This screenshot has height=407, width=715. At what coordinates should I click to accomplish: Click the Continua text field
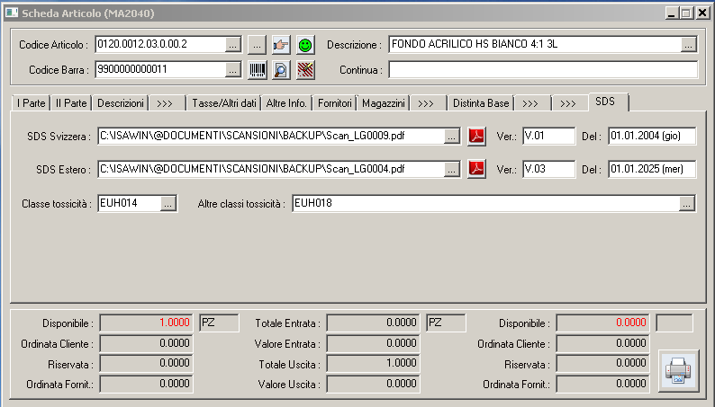tap(543, 70)
